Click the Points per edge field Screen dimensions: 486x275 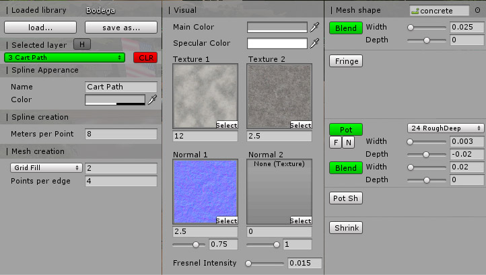[x=121, y=181]
